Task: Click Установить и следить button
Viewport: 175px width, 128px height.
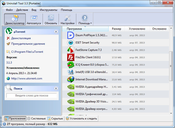Action: 81,118
